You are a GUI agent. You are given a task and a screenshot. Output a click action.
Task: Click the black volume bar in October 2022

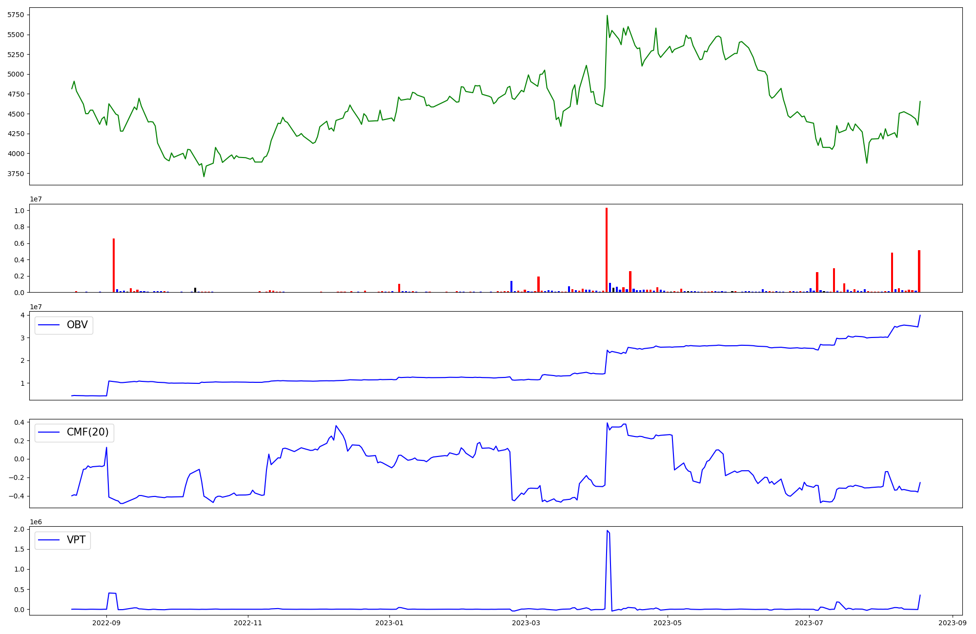(x=195, y=290)
